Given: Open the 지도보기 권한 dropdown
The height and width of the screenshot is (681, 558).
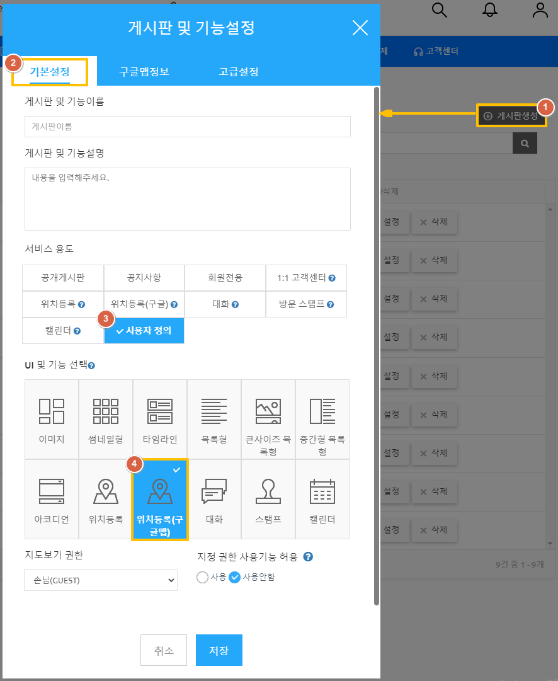Looking at the screenshot, I should coord(101,580).
